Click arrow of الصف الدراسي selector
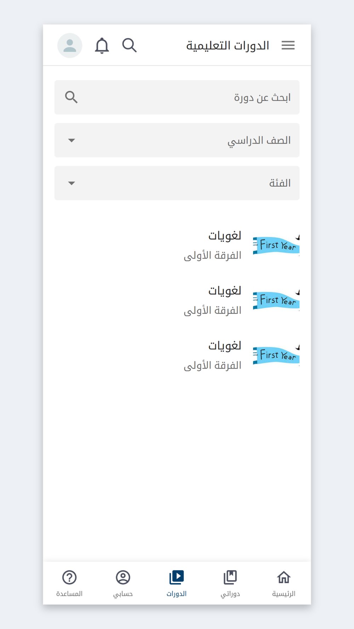The height and width of the screenshot is (629, 354). (x=72, y=140)
